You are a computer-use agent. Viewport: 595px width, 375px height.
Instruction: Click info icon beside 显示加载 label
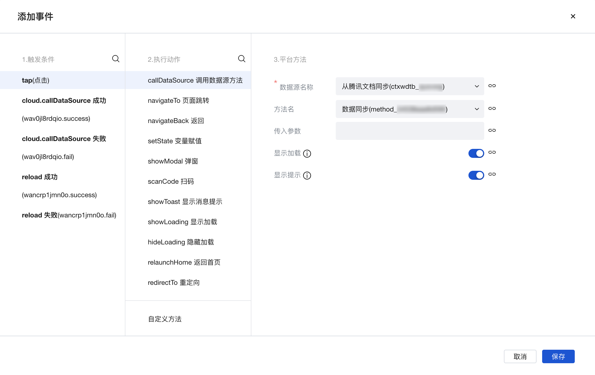(x=307, y=154)
